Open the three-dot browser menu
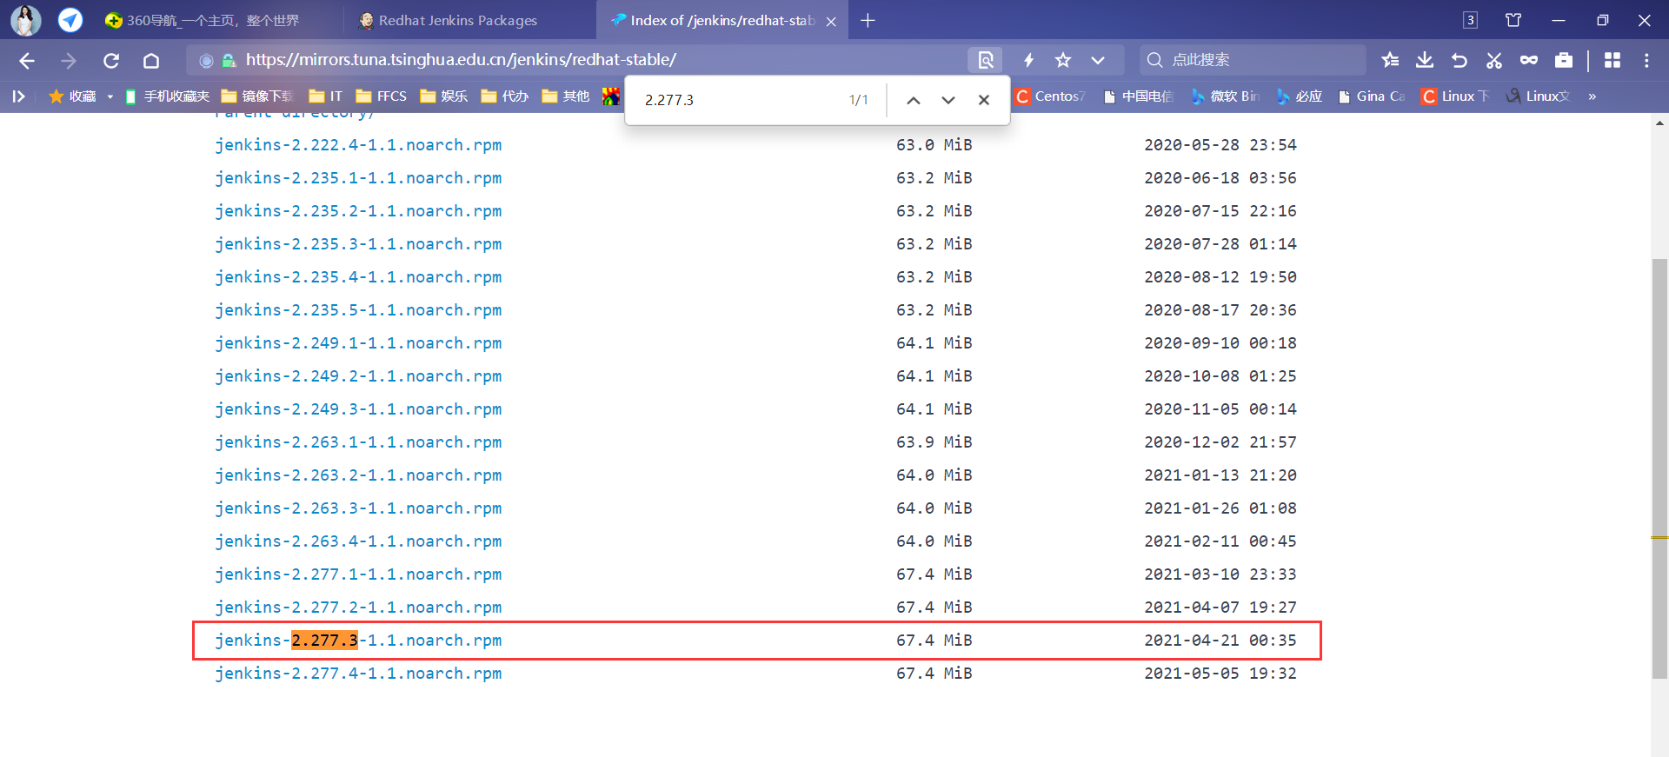1669x757 pixels. pos(1646,60)
